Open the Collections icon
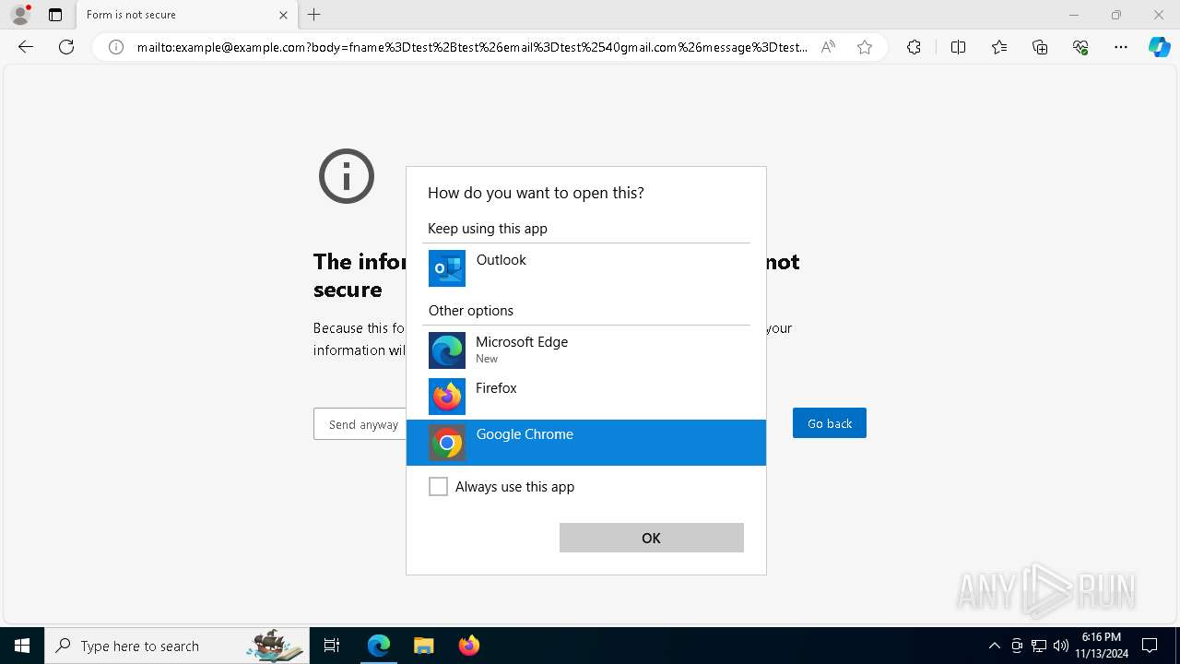The width and height of the screenshot is (1180, 664). pos(1040,47)
